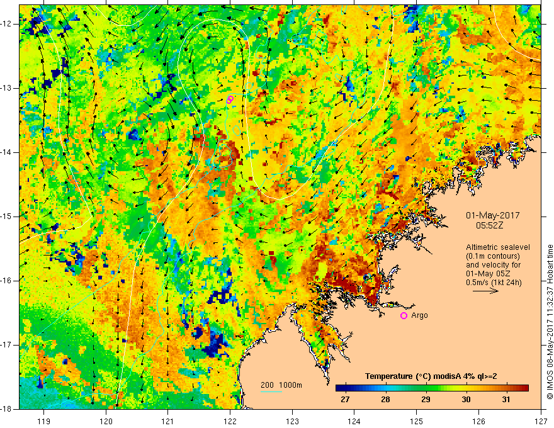The image size is (554, 428).
Task: Click the colorbar tick label '28'
Action: [385, 399]
